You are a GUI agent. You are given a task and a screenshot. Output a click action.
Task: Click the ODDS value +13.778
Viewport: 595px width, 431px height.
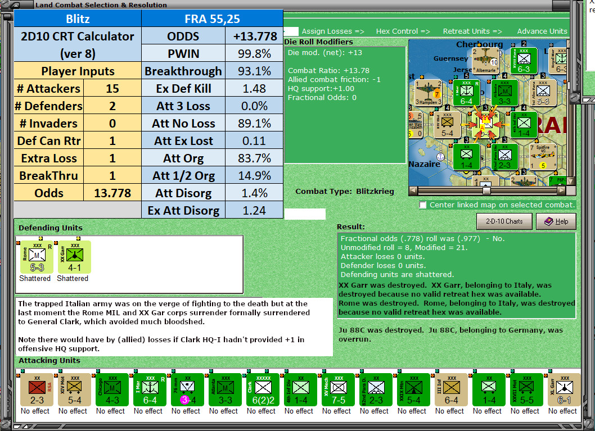click(254, 36)
